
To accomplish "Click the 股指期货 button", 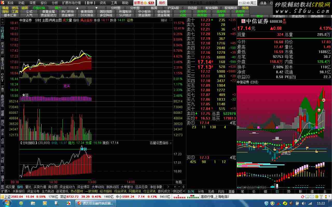I will point(231,8).
